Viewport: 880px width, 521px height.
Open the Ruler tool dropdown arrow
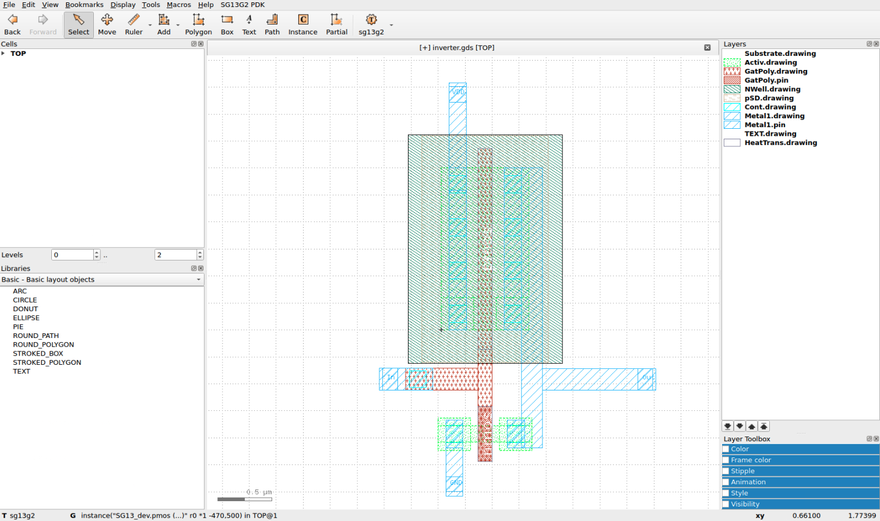click(x=150, y=26)
